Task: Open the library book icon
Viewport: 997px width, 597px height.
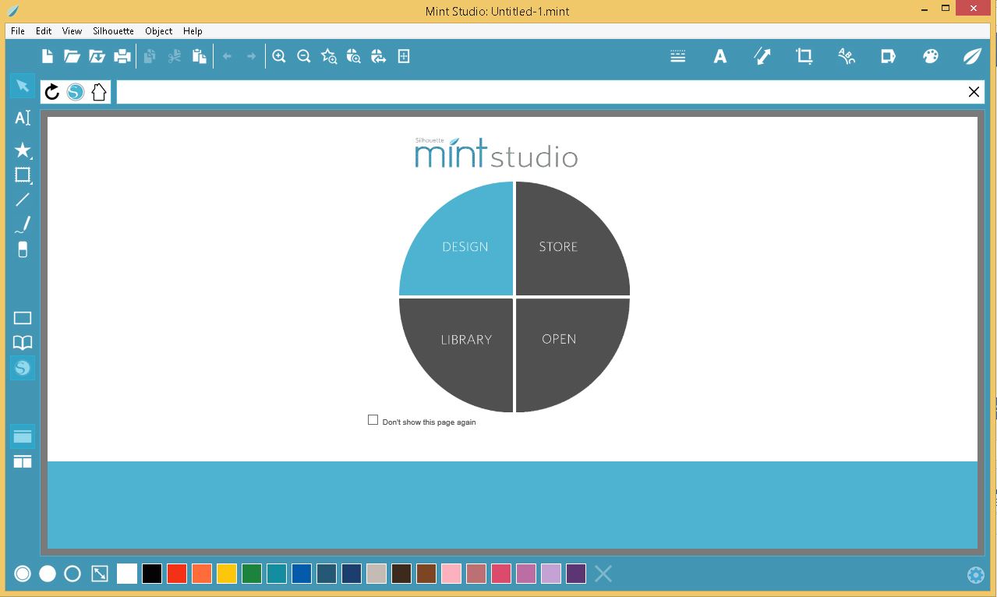Action: [23, 343]
